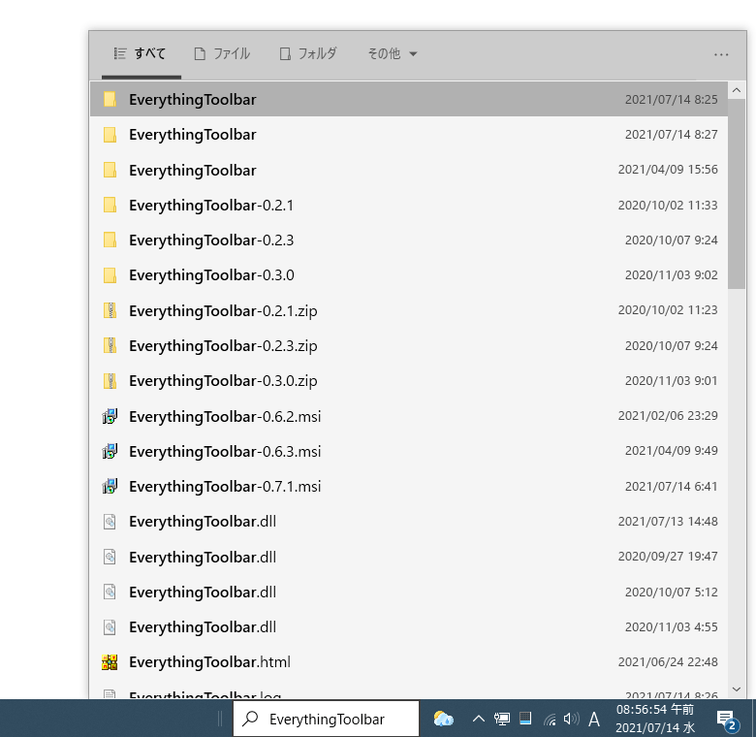Click the scrollbar up arrow
The image size is (756, 737).
(737, 90)
